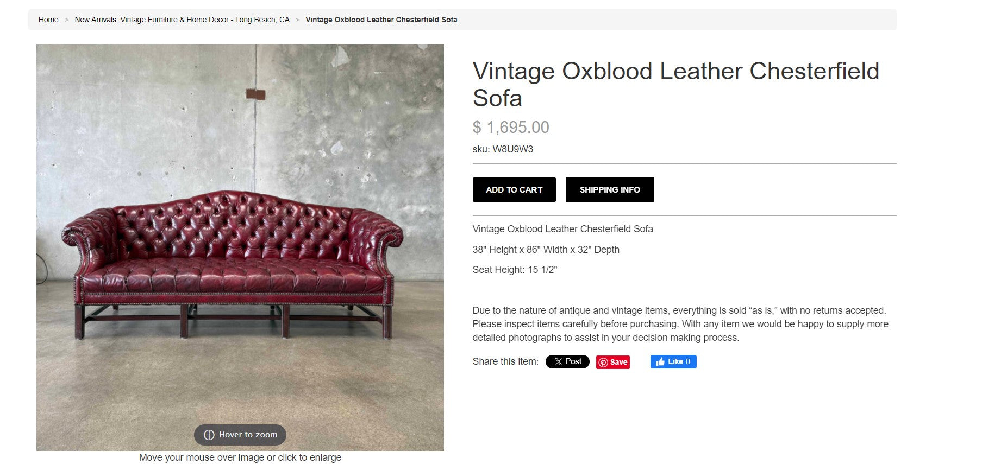Click the height, width, depth dimensions line

click(546, 250)
